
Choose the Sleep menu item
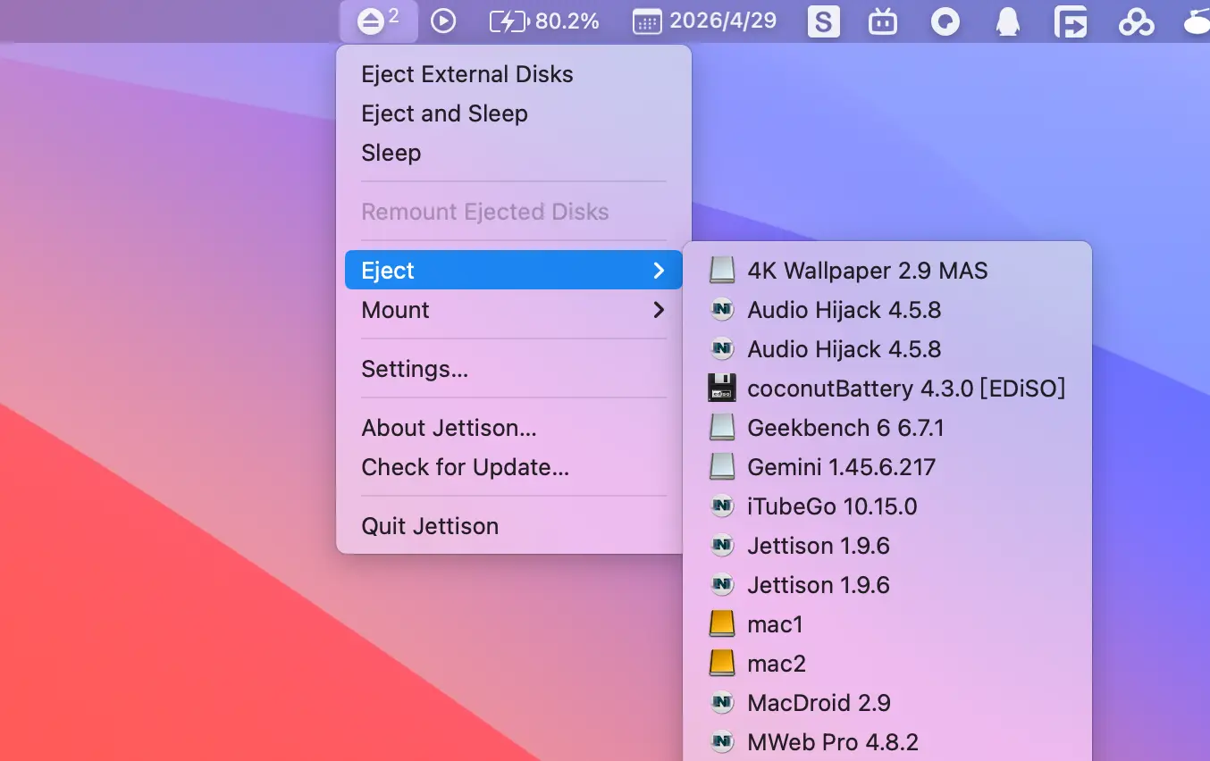pos(514,153)
